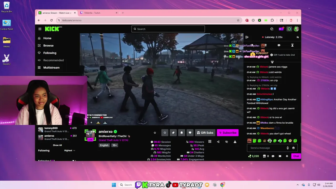This screenshot has height=189, width=336.
Task: Open Following in sidebar
Action: (50, 53)
